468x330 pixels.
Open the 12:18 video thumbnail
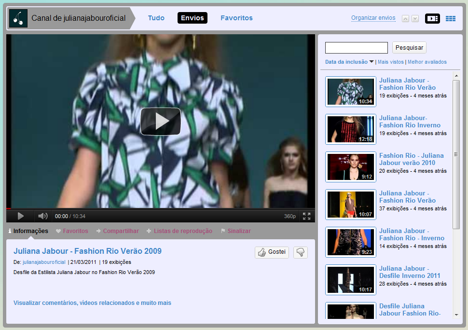click(351, 129)
